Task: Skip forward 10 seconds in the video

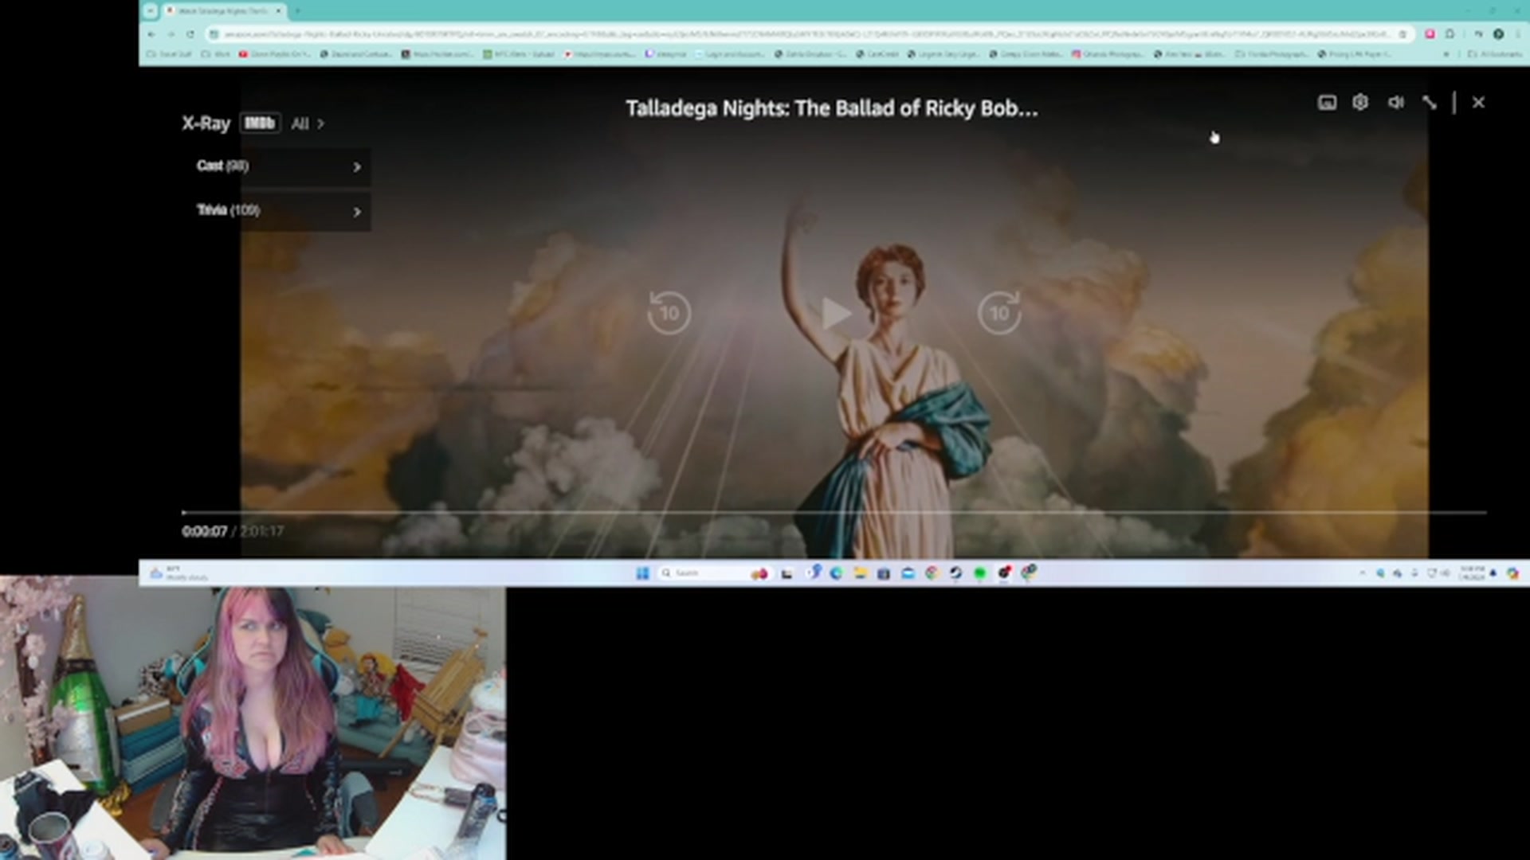Action: [999, 313]
